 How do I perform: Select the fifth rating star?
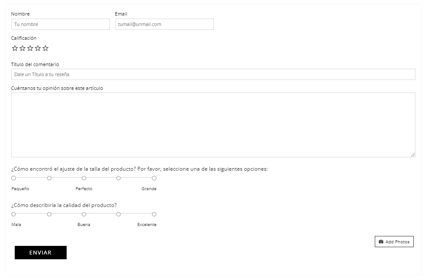(x=45, y=48)
